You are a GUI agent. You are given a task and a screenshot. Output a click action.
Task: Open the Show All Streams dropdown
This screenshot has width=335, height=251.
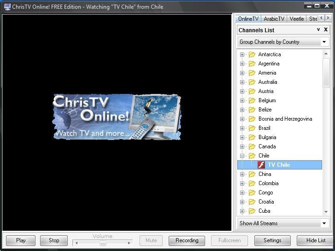click(x=283, y=223)
